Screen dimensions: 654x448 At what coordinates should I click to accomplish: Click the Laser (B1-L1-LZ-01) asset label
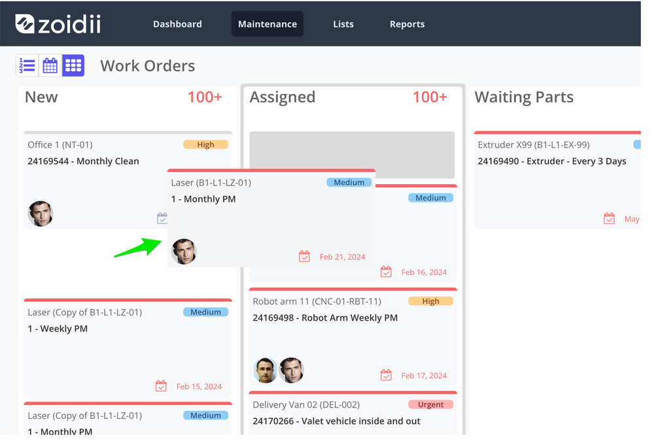coord(211,183)
